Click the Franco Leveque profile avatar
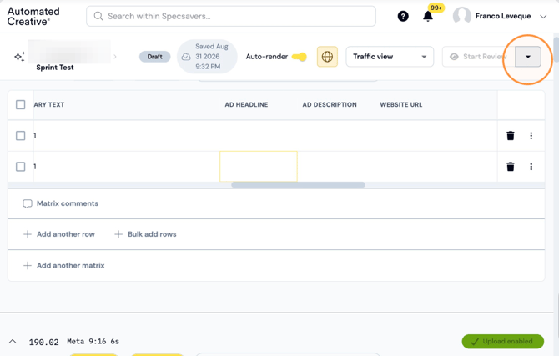The height and width of the screenshot is (356, 559). click(x=461, y=16)
